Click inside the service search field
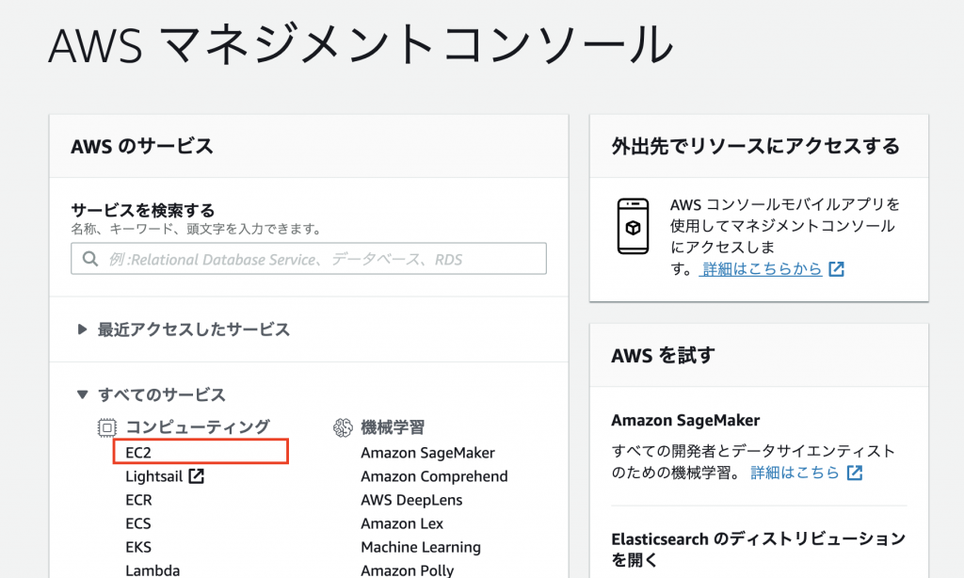 (x=309, y=258)
